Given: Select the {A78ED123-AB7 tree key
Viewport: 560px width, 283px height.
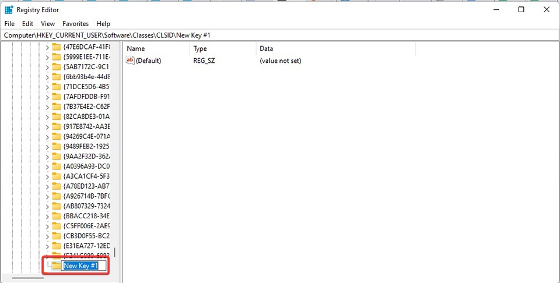Looking at the screenshot, I should click(x=86, y=186).
